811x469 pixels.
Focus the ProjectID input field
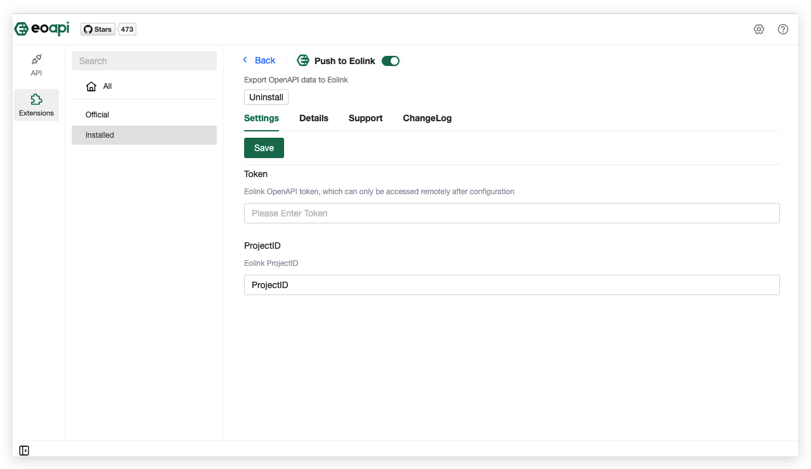point(512,285)
